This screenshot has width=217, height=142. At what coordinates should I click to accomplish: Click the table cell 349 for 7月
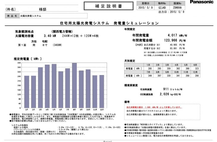pos(149,76)
